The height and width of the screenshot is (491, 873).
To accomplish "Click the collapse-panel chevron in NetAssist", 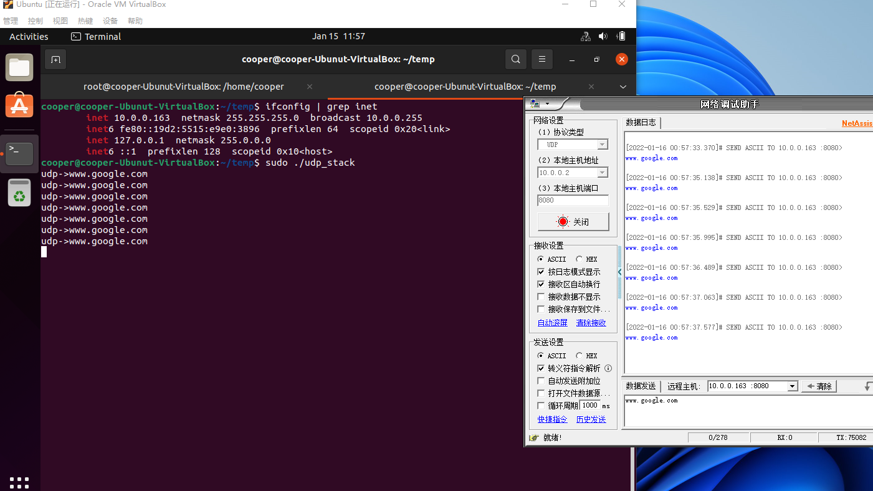I will point(619,272).
